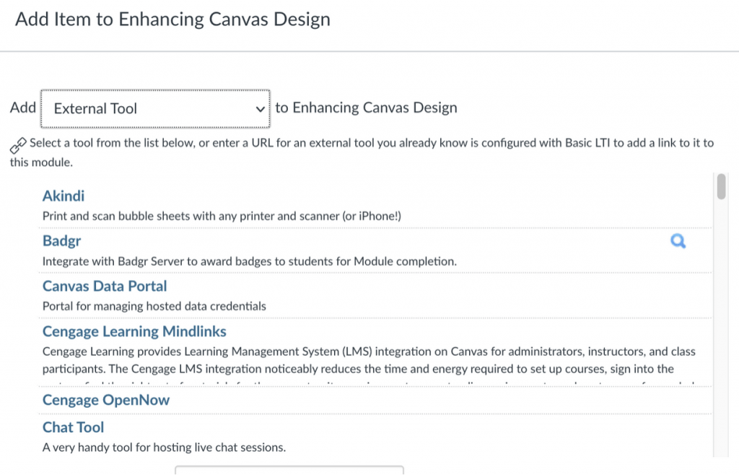
Task: Pick Cengage Learning Mindlinks tool
Action: click(134, 331)
